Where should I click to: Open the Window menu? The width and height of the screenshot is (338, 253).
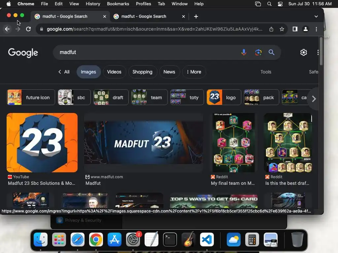pos(180,4)
